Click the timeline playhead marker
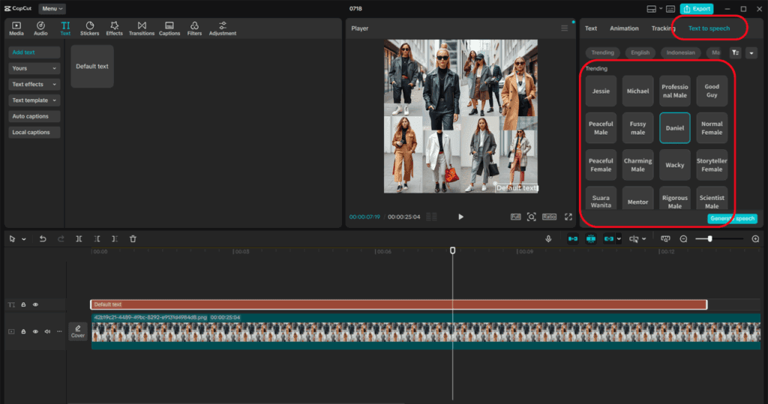This screenshot has width=768, height=404. pyautogui.click(x=452, y=250)
